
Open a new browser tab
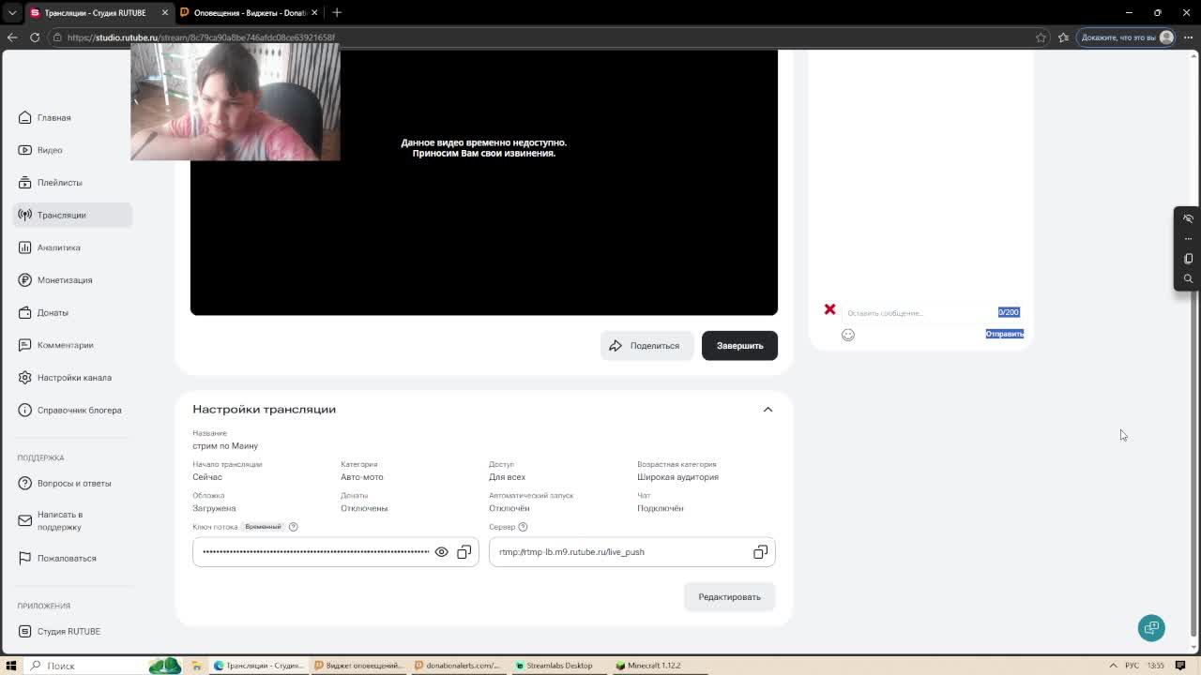coord(337,12)
